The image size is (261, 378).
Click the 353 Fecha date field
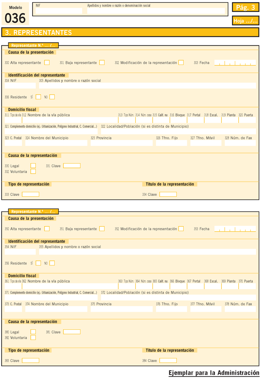[235, 229]
